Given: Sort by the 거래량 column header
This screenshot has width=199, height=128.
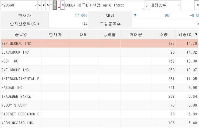Looking at the screenshot, I should [x=136, y=34].
